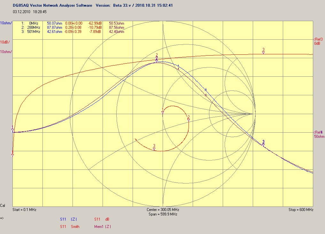This screenshot has height=234, width=325.
Task: Select marker 1 at the |Z| trace start
Action: coord(12,129)
